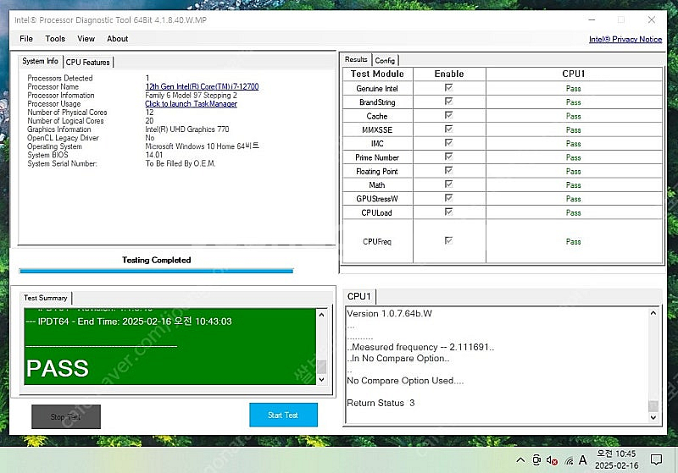678x473 pixels.
Task: Click the System BIOS value 14.01
Action: point(154,155)
